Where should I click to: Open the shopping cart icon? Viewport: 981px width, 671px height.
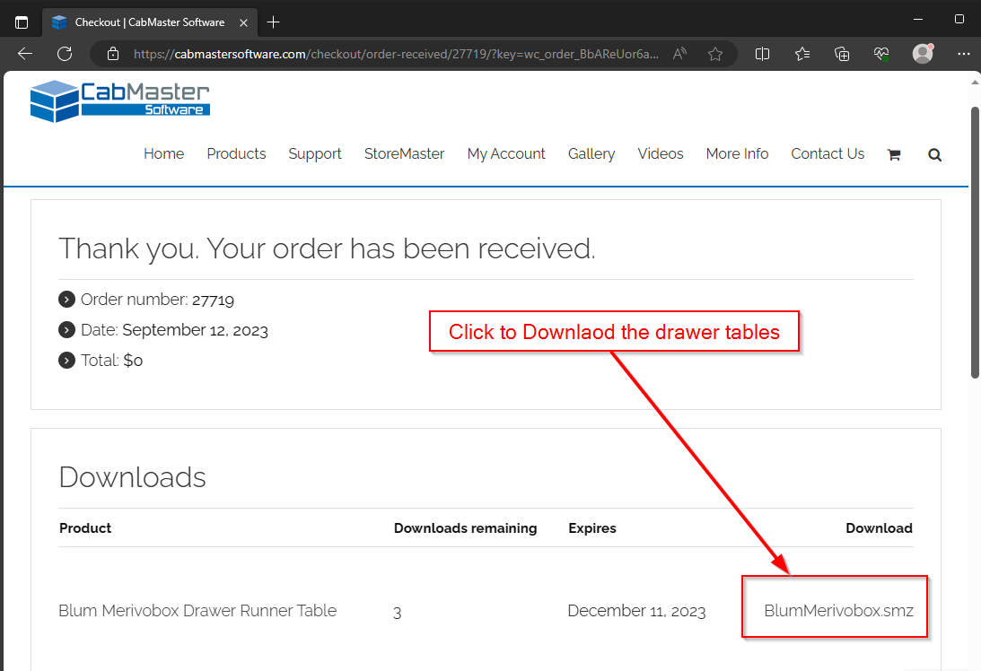[894, 154]
